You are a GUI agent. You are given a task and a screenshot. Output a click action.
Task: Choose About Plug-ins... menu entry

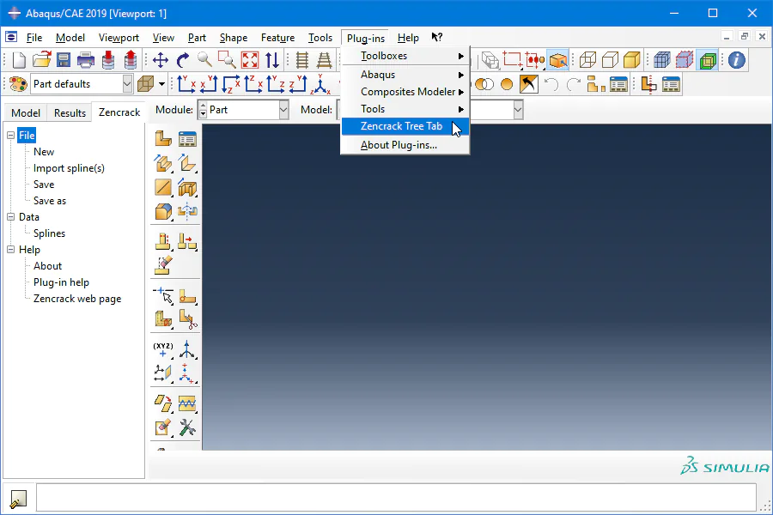tap(405, 145)
